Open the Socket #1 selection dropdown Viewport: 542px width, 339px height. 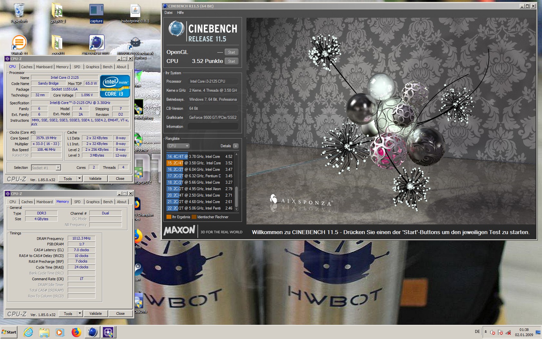(46, 168)
